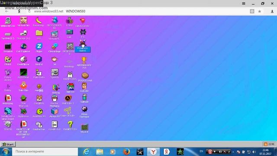
Task: Launch the Half-Life 3 icon
Action: tap(68, 98)
